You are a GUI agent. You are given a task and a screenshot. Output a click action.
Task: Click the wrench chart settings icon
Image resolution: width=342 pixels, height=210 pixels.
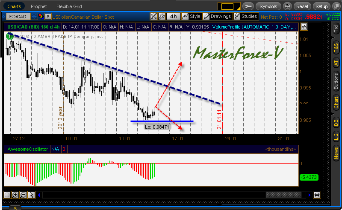[x=162, y=16]
